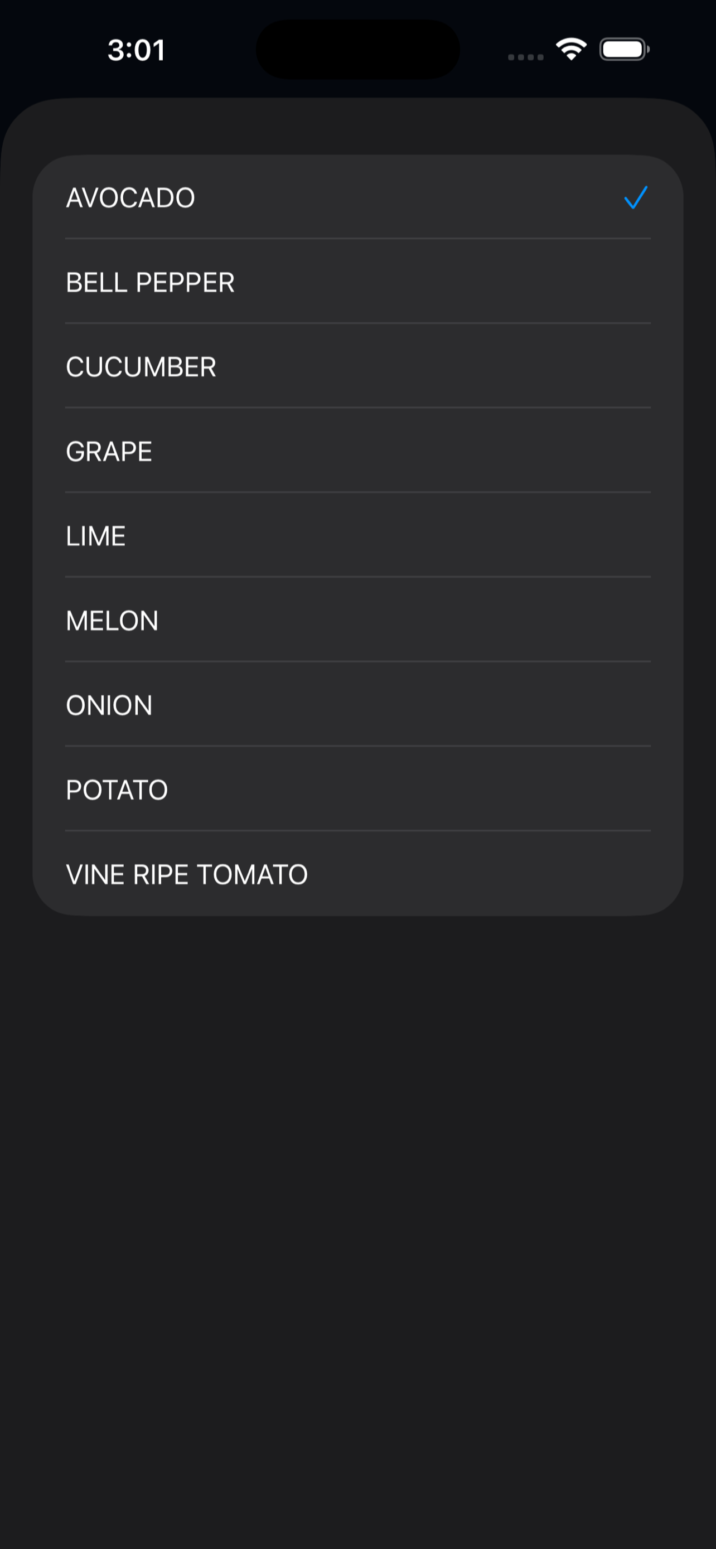Choose CUCUMBER from the list

coord(357,367)
